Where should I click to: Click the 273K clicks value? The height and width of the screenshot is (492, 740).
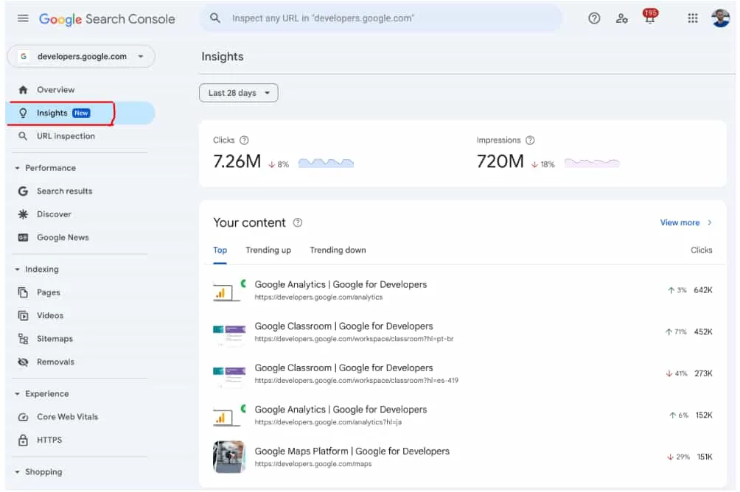coord(702,373)
